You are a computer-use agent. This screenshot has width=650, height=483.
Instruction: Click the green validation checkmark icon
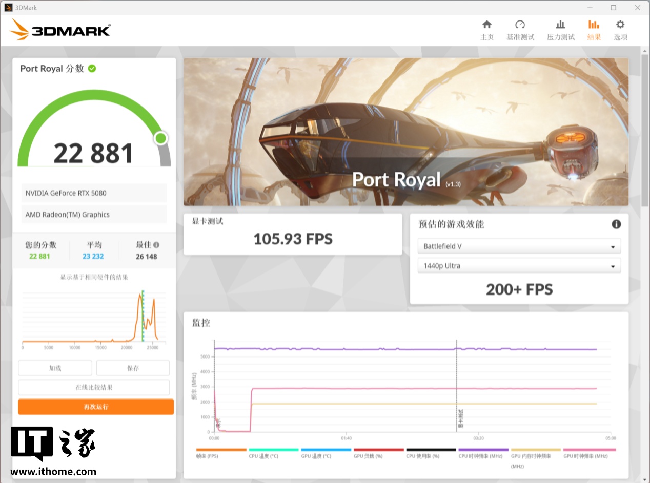pos(92,68)
